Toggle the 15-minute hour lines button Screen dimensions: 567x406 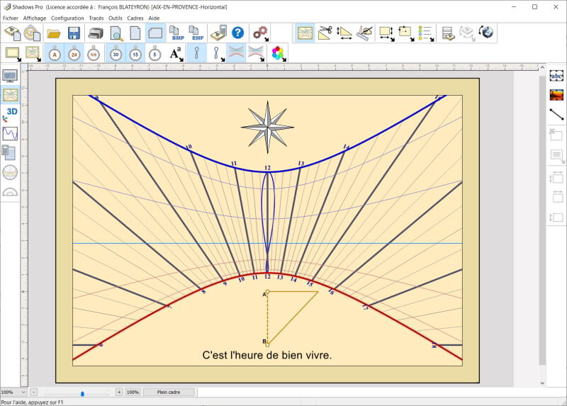[135, 53]
